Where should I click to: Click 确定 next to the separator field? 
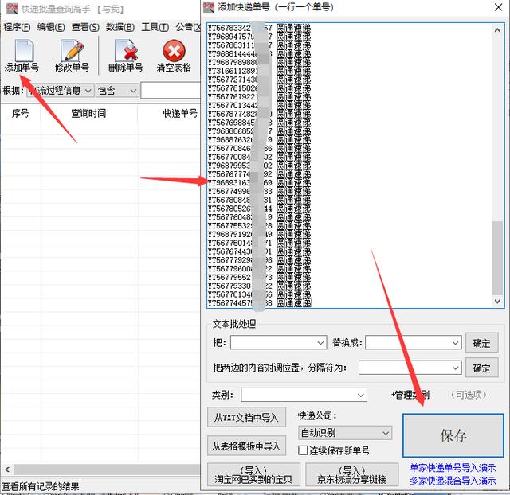(481, 368)
